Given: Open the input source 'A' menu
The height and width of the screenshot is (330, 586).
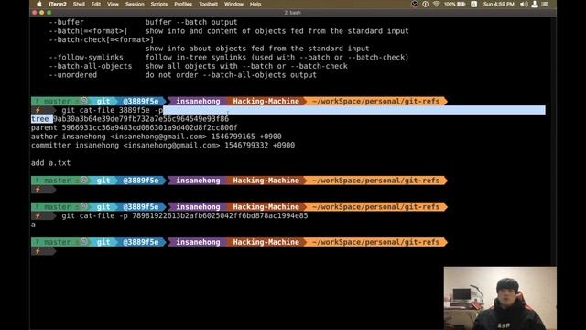Looking at the screenshot, I should click(474, 4).
